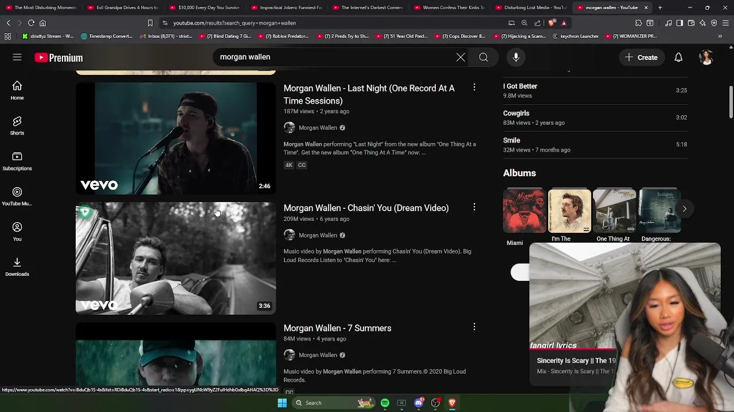This screenshot has height=412, width=734.
Task: Show more bookmarks with double chevron
Action: coord(720,36)
